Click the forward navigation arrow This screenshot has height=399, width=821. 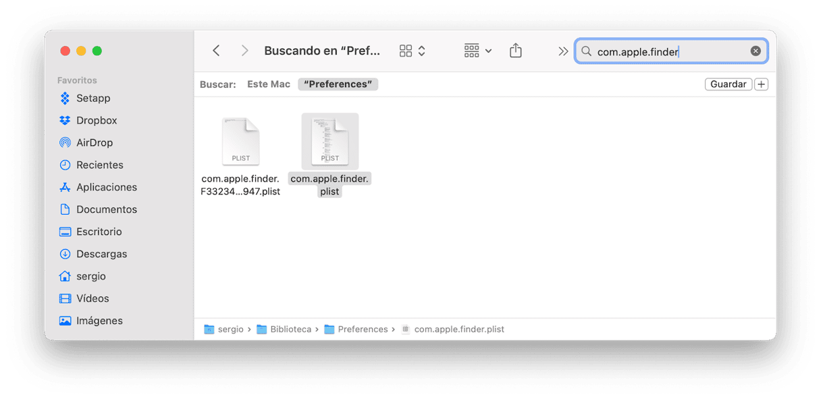pos(244,51)
